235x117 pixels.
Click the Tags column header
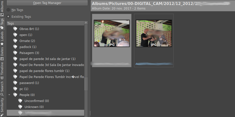(45, 23)
